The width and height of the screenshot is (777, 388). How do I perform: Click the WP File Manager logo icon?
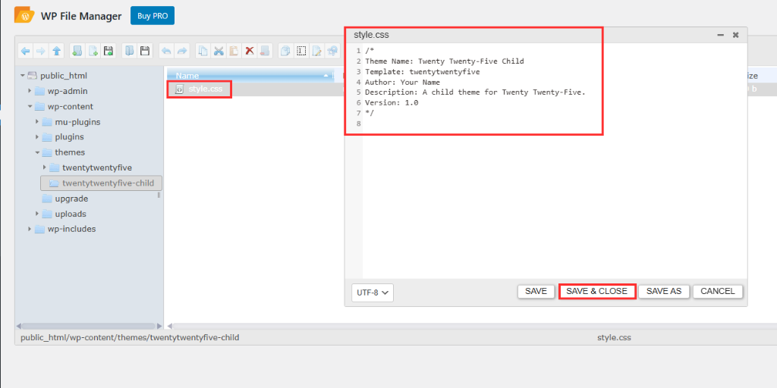[x=24, y=16]
